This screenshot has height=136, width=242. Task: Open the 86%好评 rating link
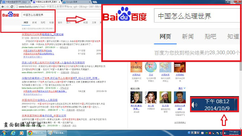click(x=64, y=48)
